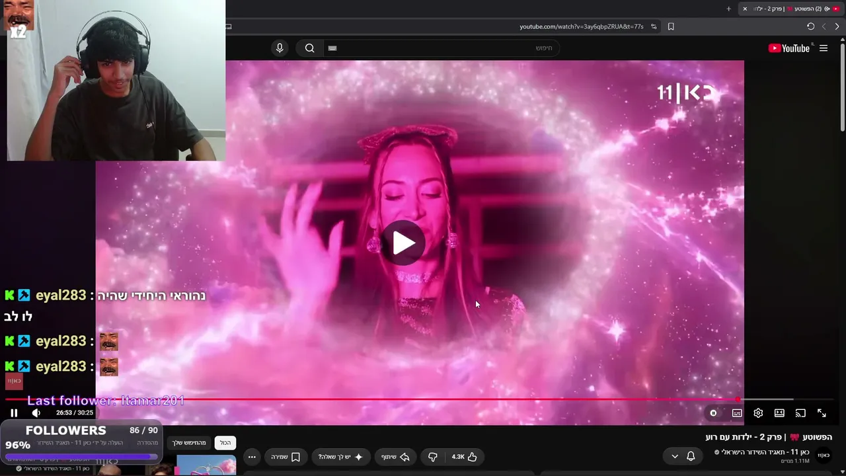Reload the page
The height and width of the screenshot is (476, 846).
coord(810,26)
